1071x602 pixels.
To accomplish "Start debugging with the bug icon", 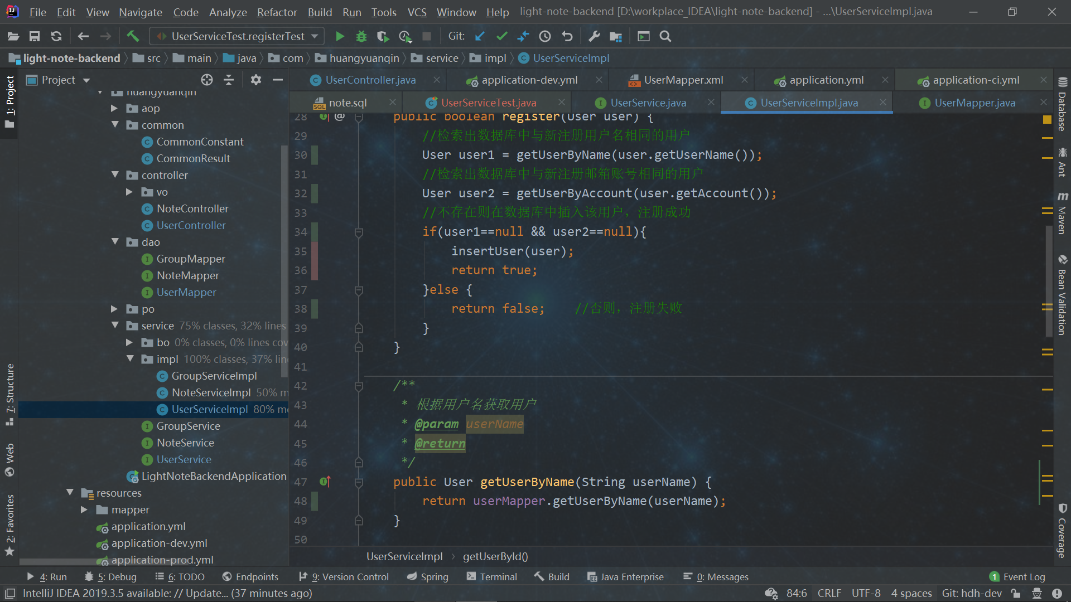I will click(361, 36).
